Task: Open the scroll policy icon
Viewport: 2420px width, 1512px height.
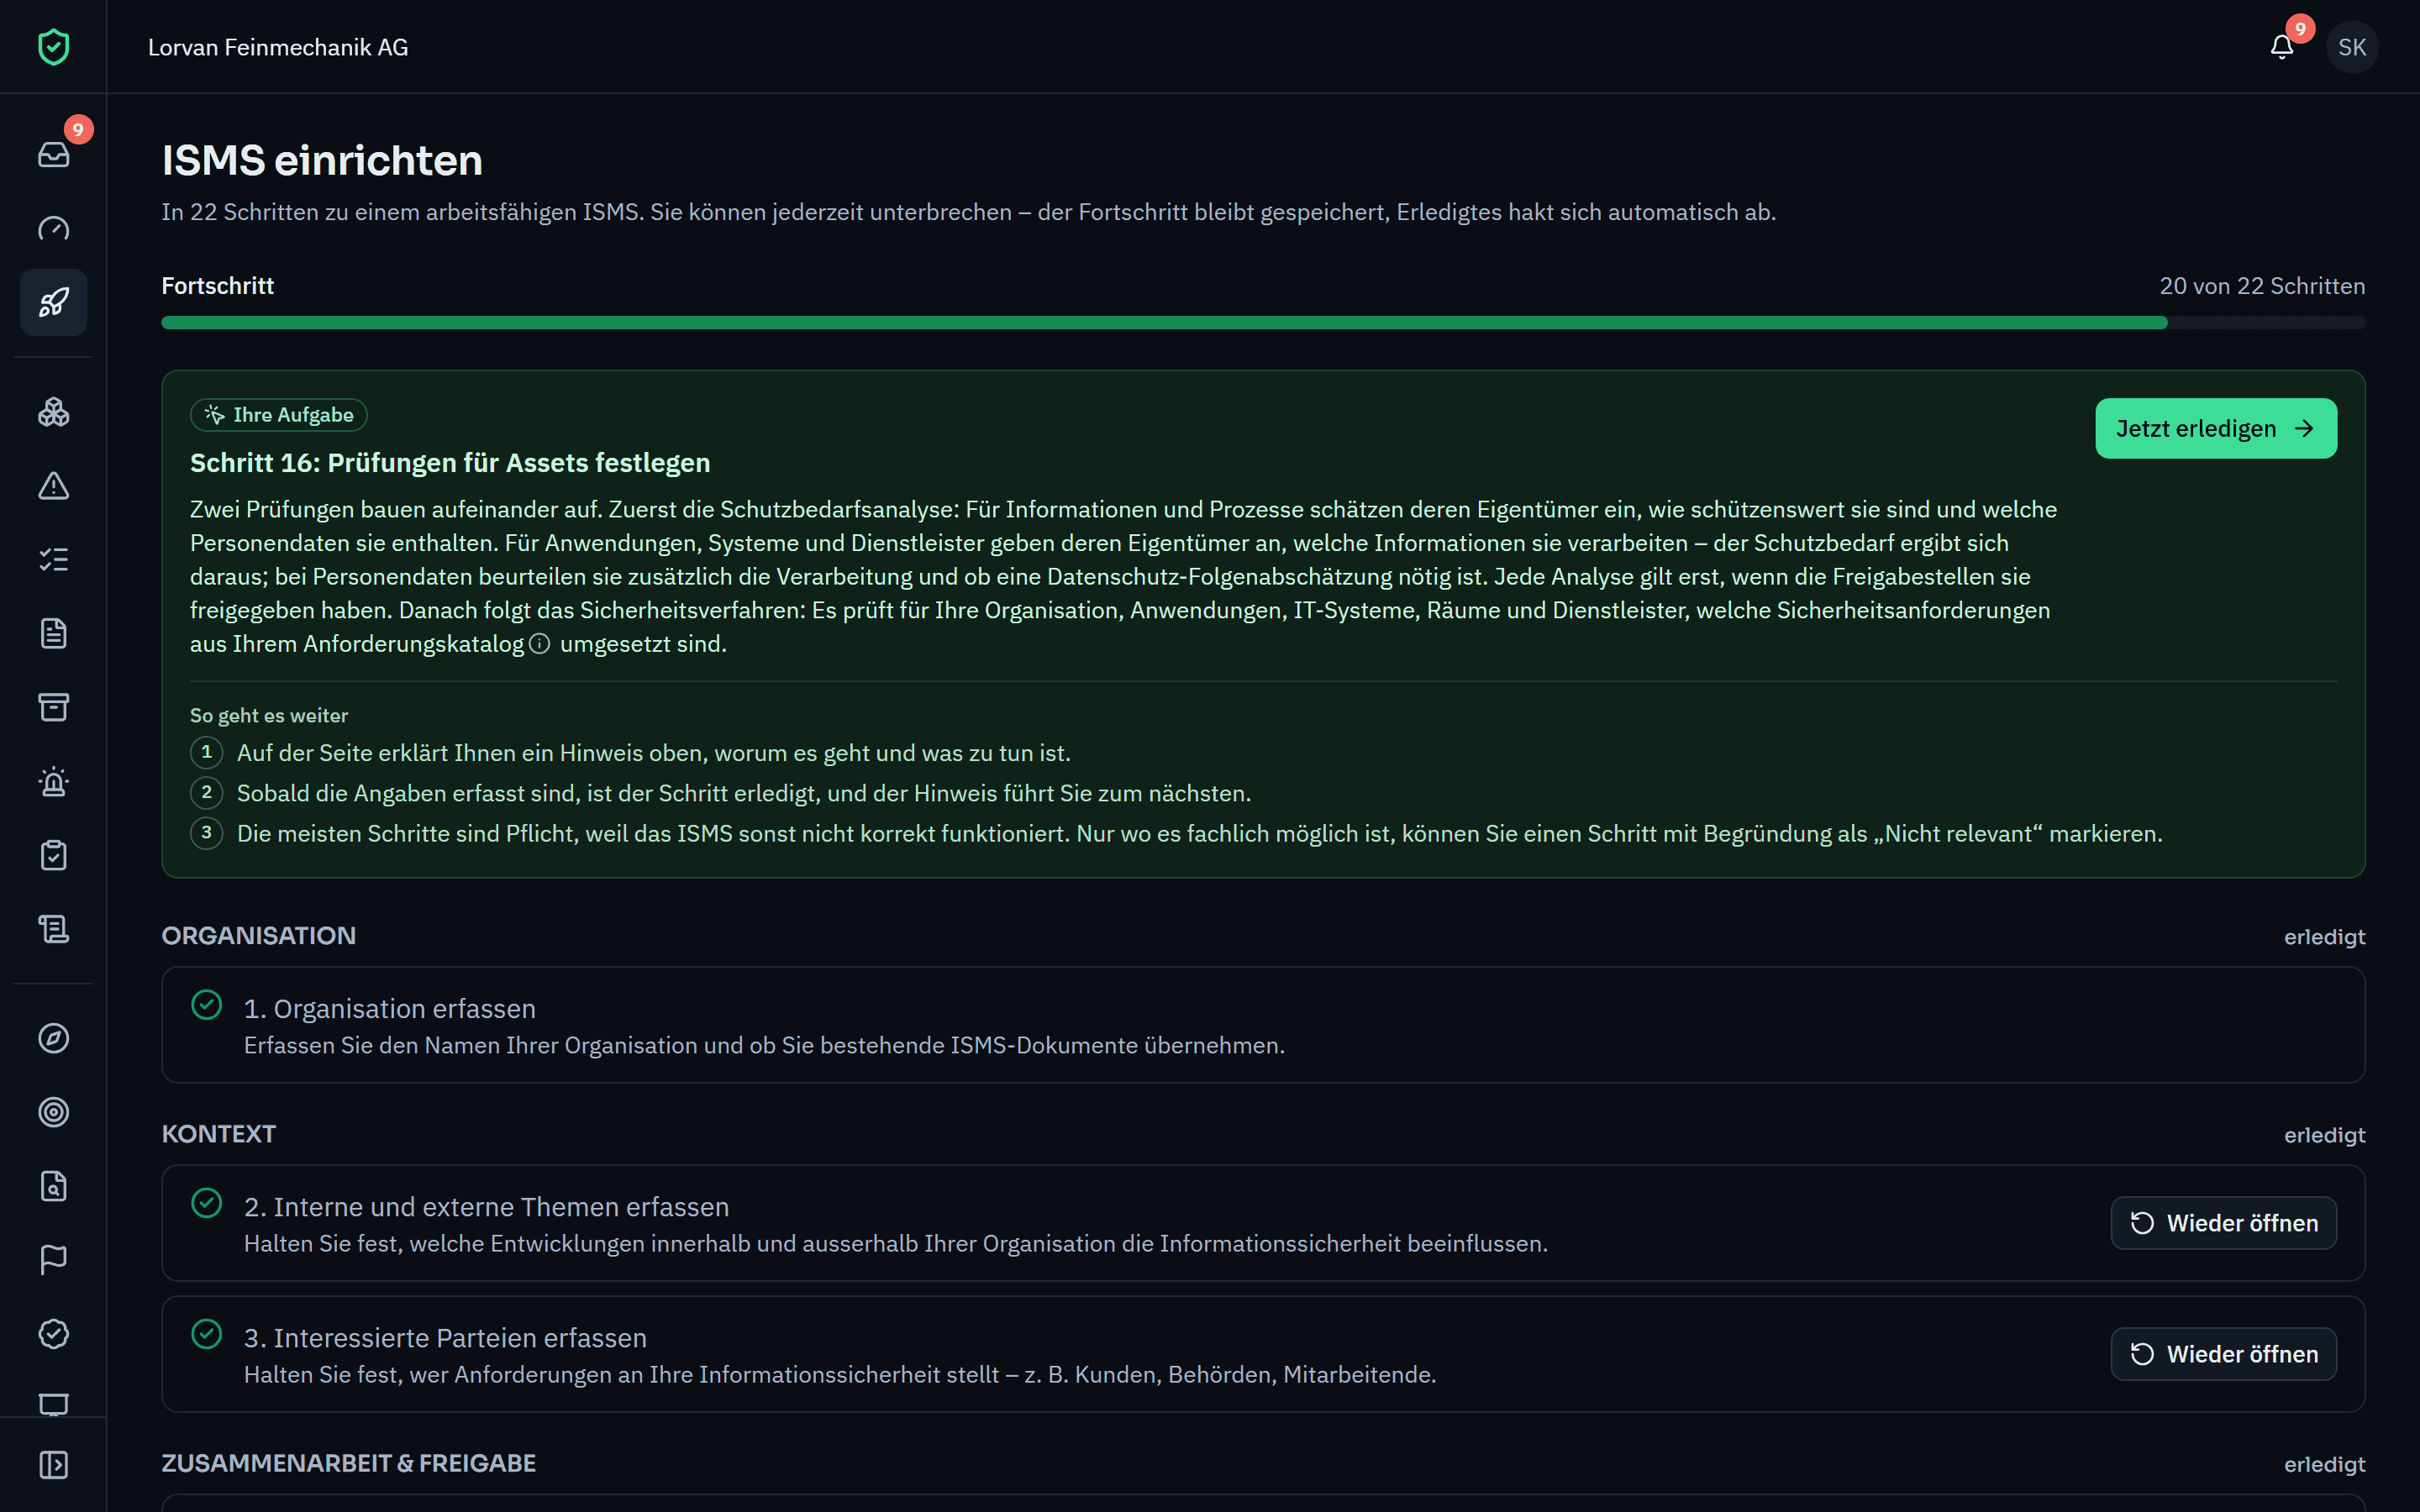Action: coord(53,930)
